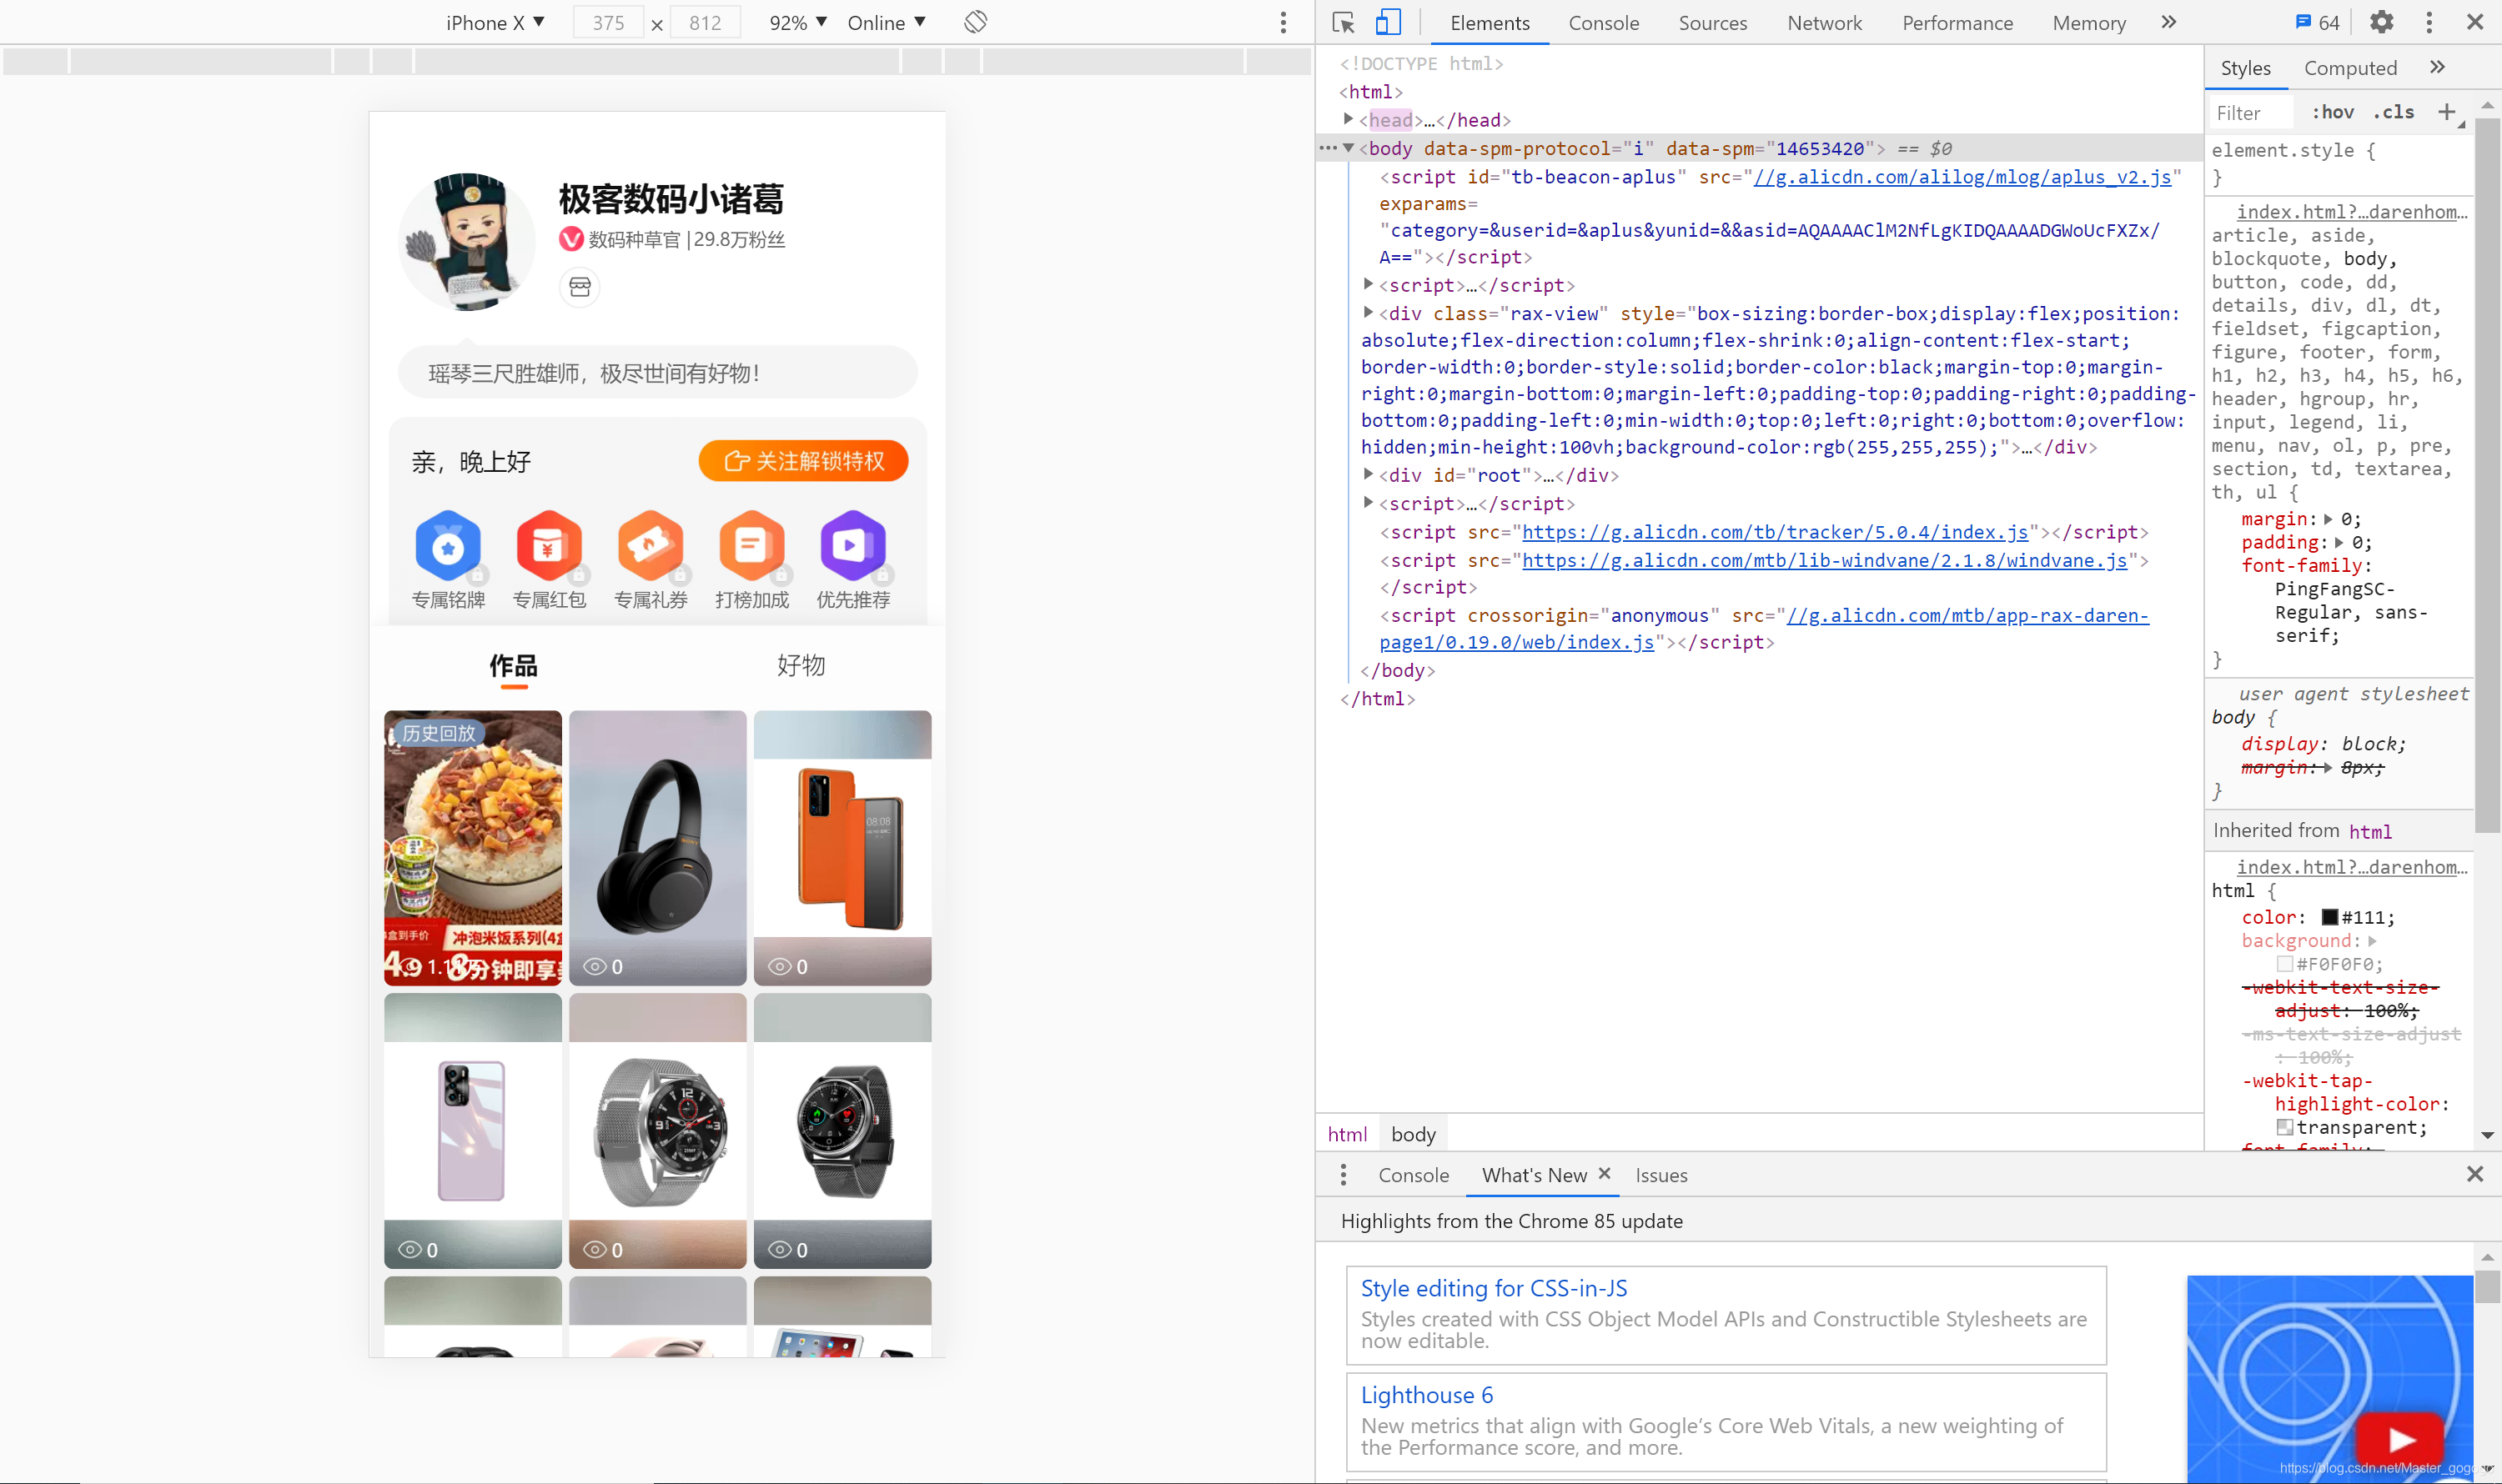Click the shop icon under the profile name

[580, 288]
